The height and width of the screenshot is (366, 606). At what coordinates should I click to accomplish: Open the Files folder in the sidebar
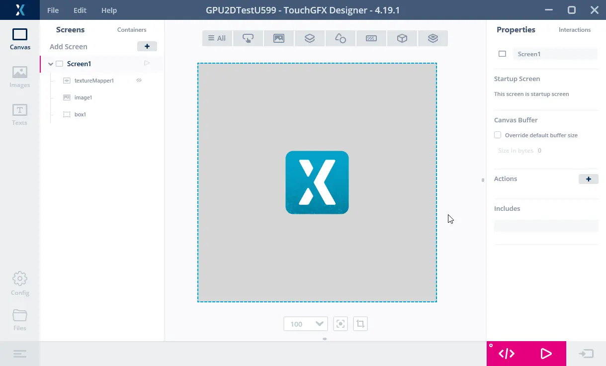coord(20,320)
